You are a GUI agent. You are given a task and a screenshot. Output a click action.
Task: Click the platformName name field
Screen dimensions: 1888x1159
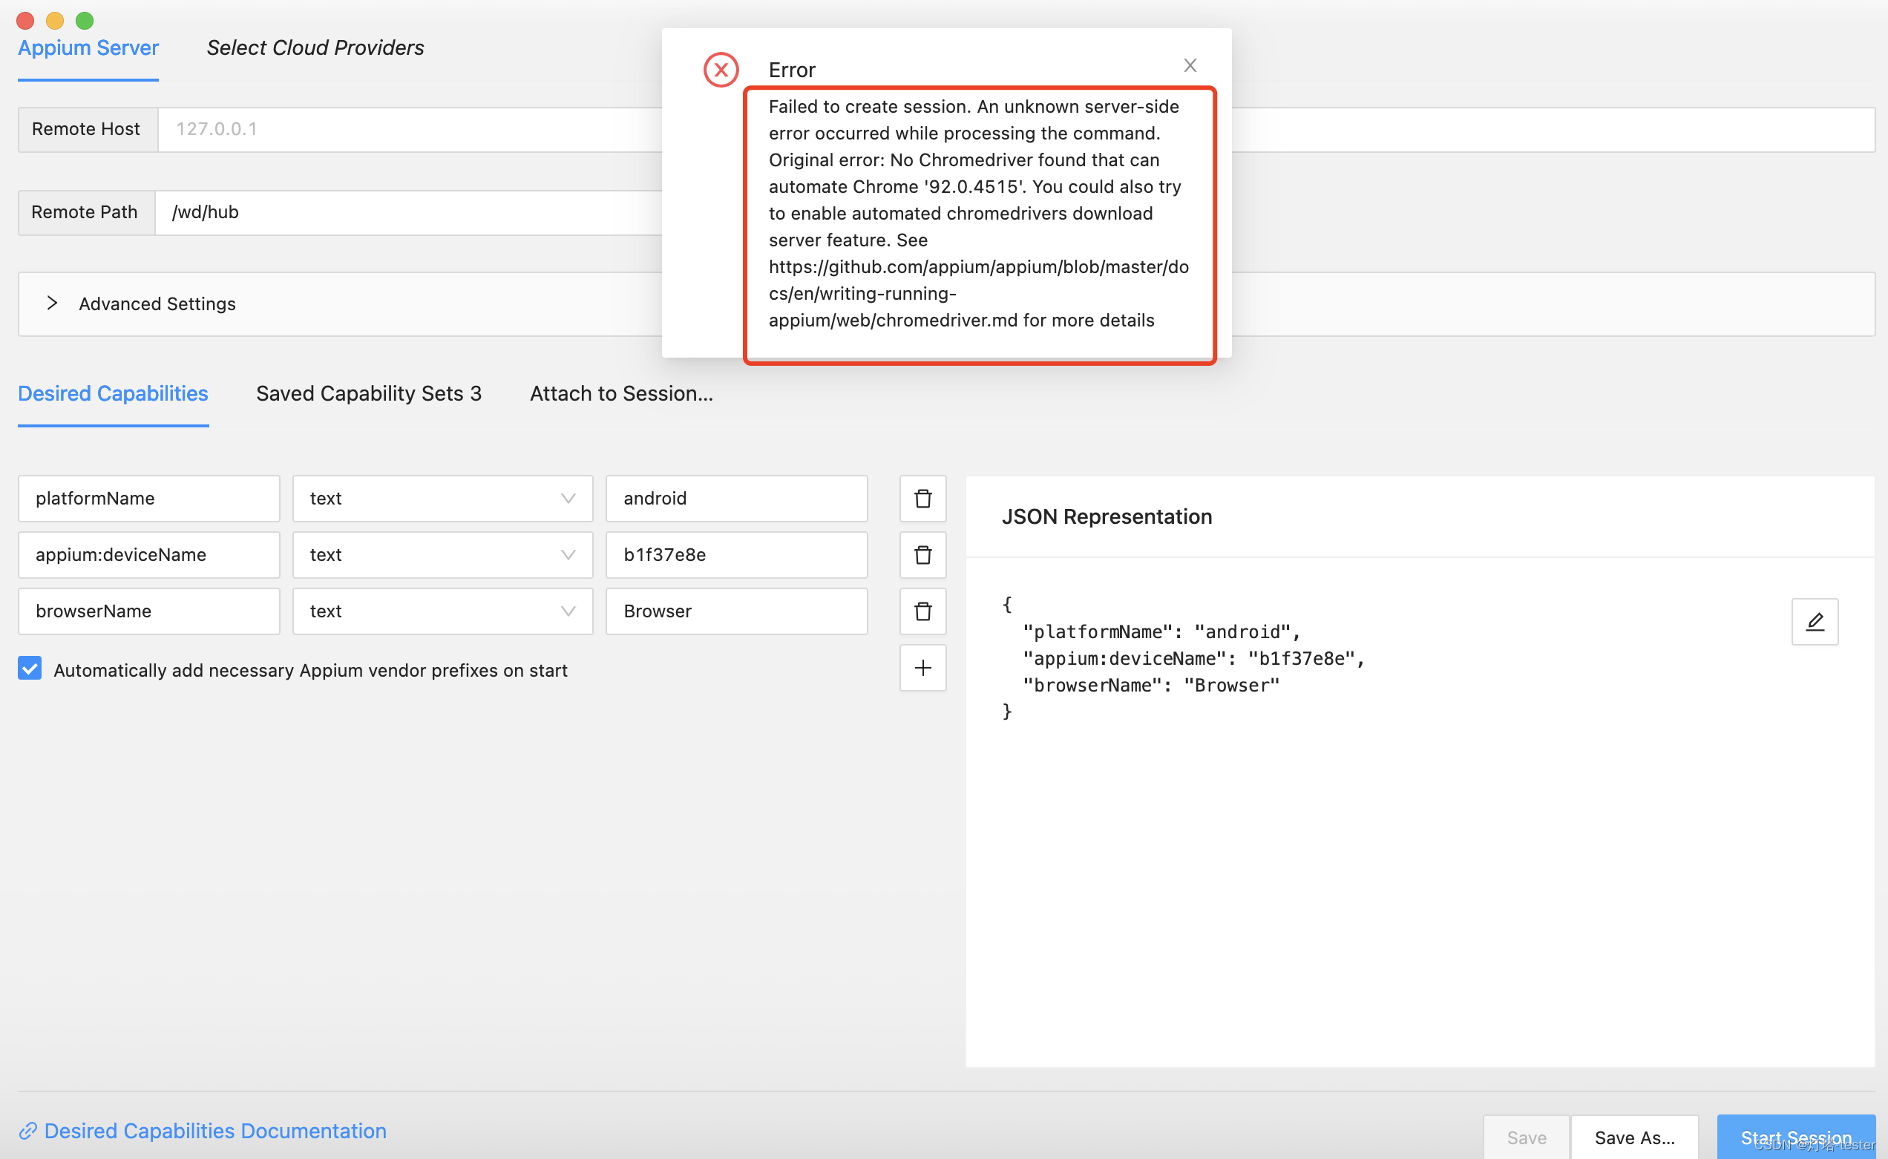(x=148, y=498)
